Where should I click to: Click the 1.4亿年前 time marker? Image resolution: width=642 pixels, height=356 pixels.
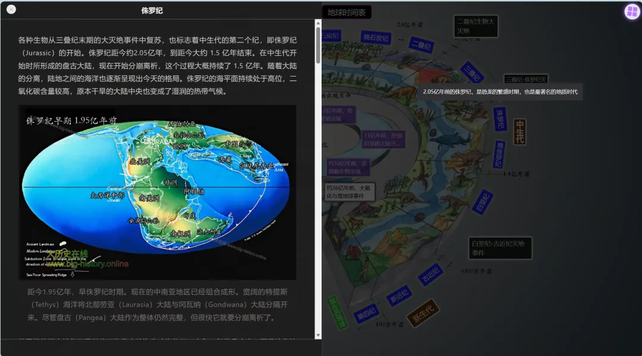[x=516, y=174]
